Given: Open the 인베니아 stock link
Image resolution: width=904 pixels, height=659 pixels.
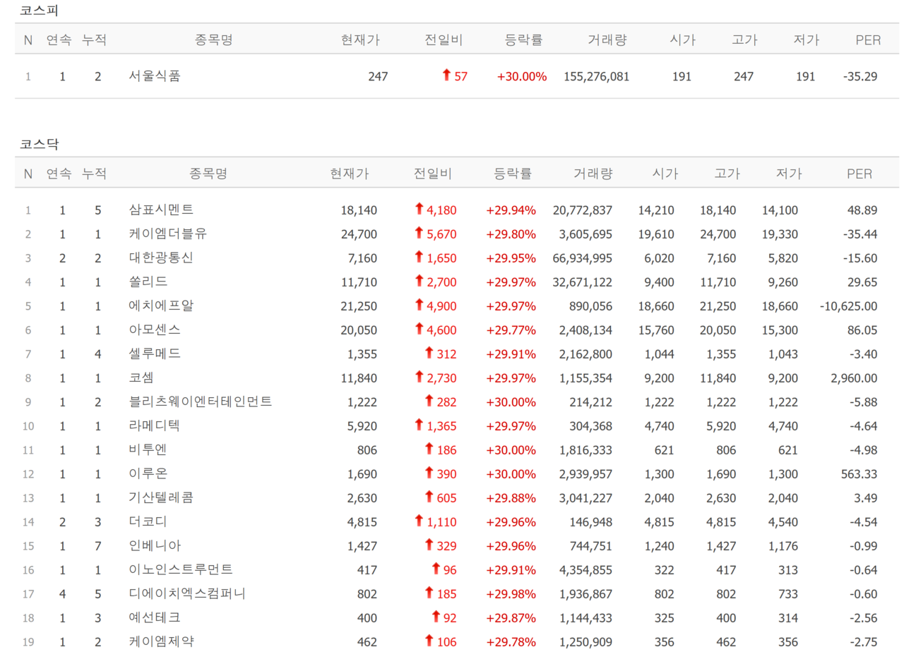Looking at the screenshot, I should tap(155, 545).
